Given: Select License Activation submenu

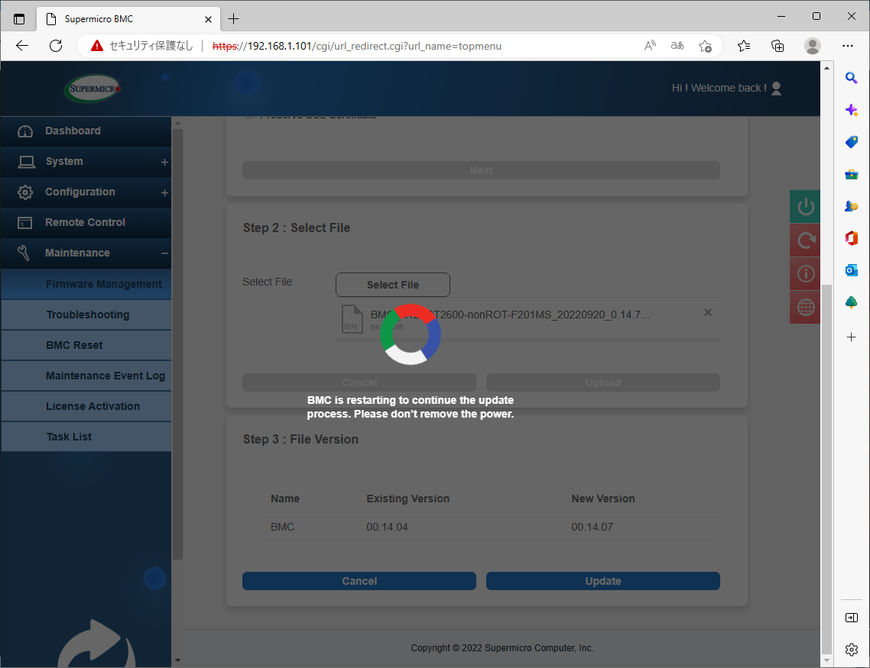Looking at the screenshot, I should pos(86,406).
